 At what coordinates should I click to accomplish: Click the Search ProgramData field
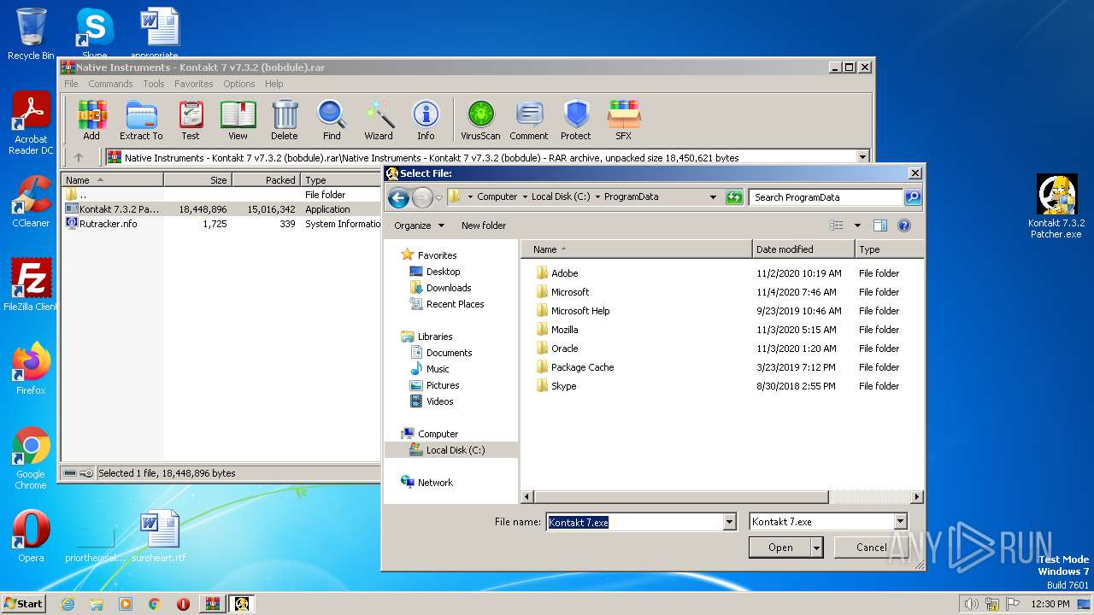(x=826, y=197)
